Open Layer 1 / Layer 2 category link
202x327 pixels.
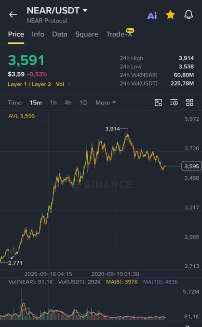pyautogui.click(x=29, y=84)
